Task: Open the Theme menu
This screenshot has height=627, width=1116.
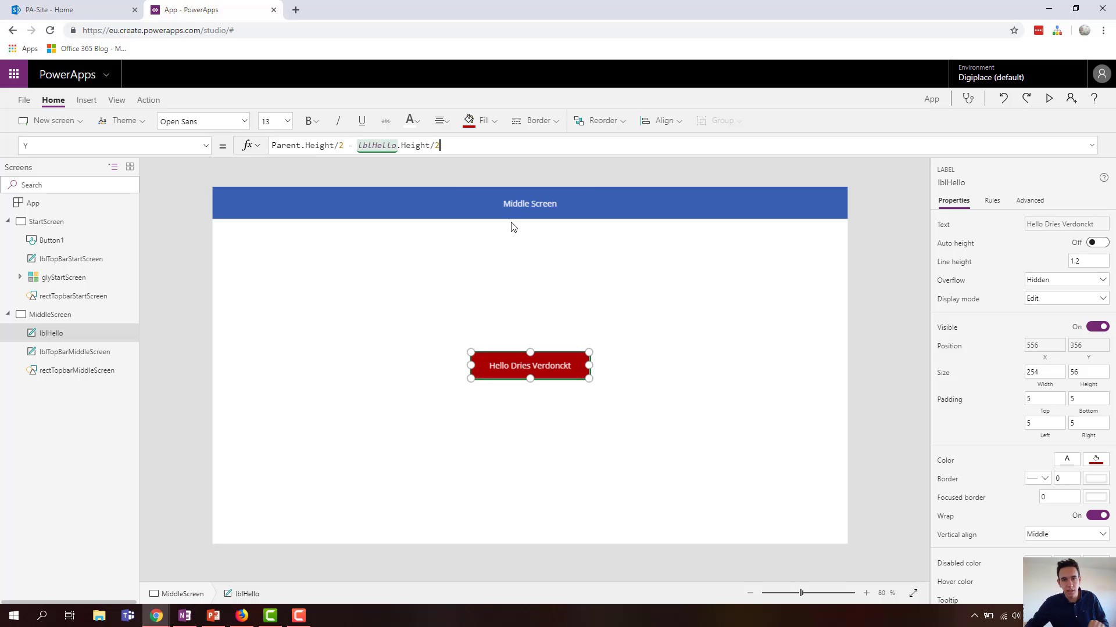Action: click(x=121, y=121)
